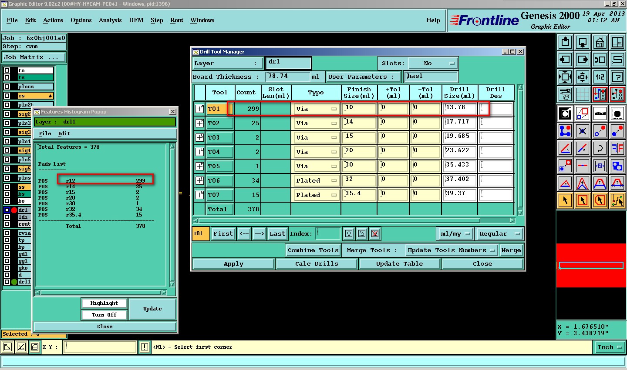Select the net select tool

pos(617,200)
